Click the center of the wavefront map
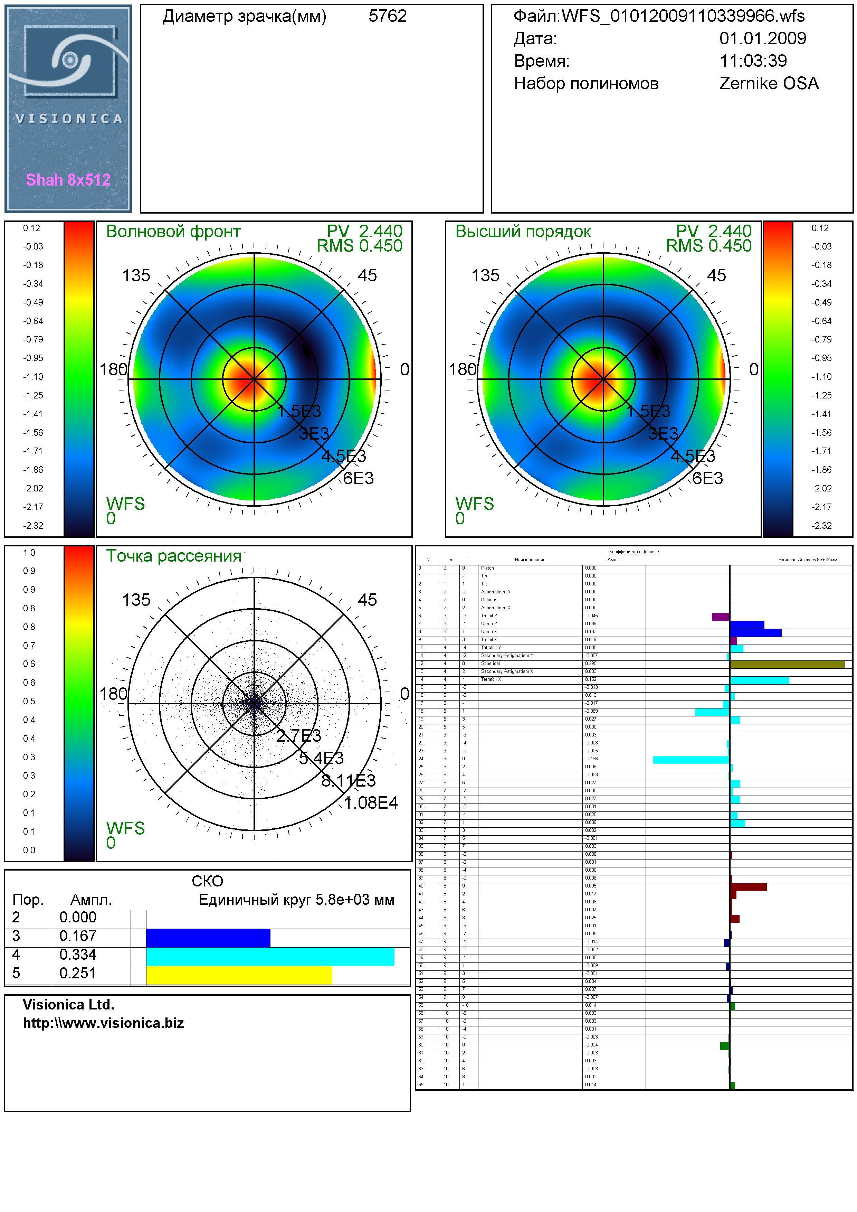 (x=254, y=379)
